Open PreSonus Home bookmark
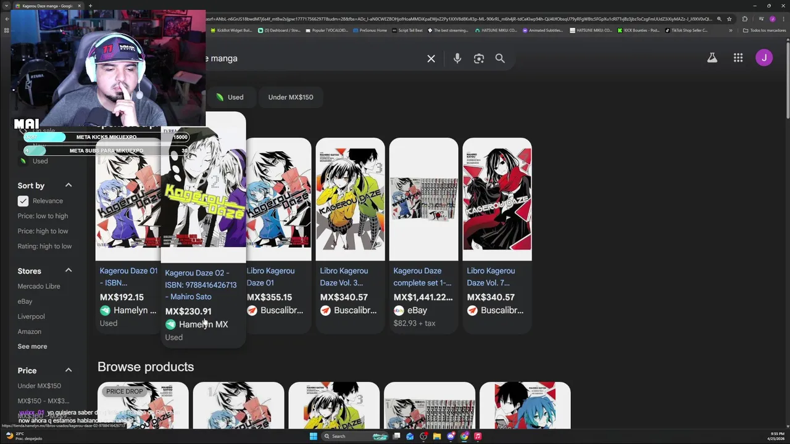 tap(370, 30)
